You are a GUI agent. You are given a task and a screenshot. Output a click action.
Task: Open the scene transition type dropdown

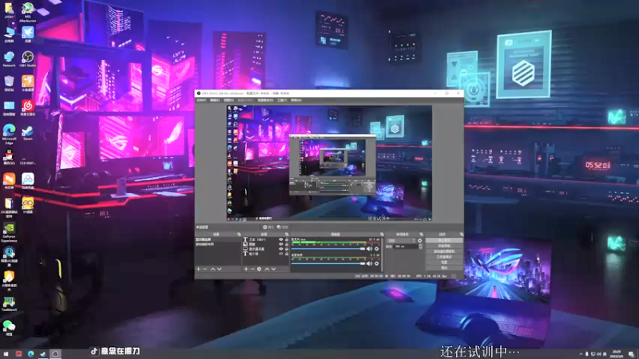(x=402, y=241)
